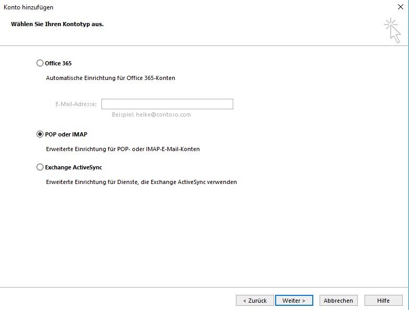This screenshot has width=409, height=310.
Task: Click the cursor wizard icon in header
Action: (392, 30)
